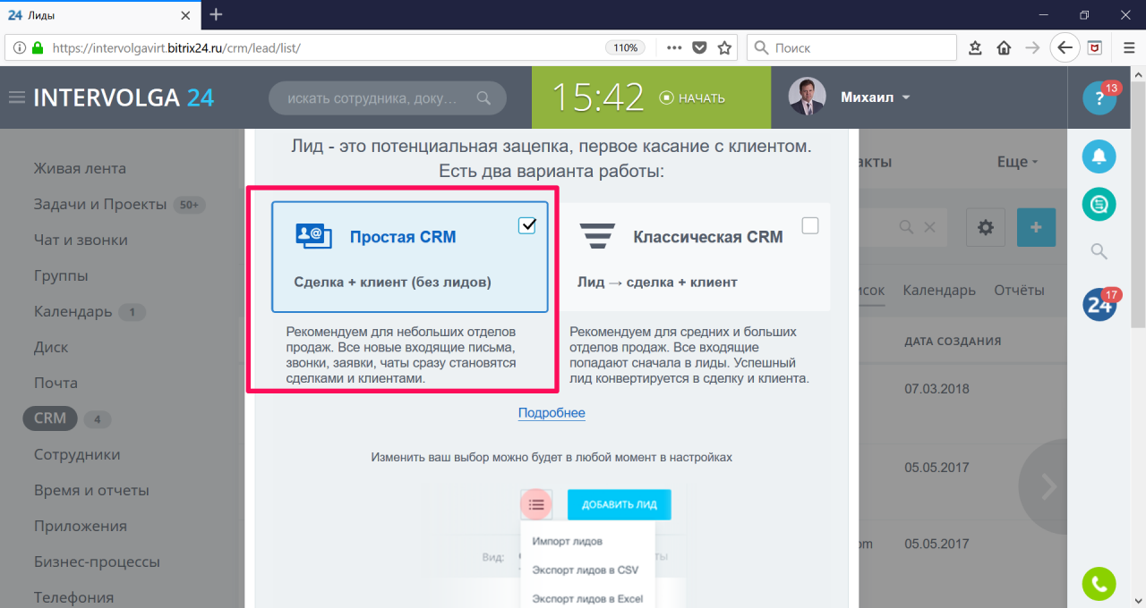
Task: Open the Bitrix24 icon with badge 17
Action: point(1099,305)
